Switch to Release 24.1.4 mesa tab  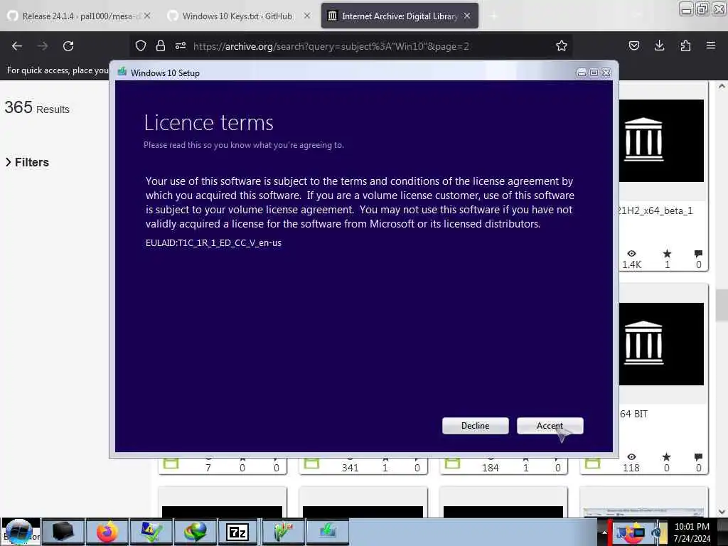tap(77, 16)
